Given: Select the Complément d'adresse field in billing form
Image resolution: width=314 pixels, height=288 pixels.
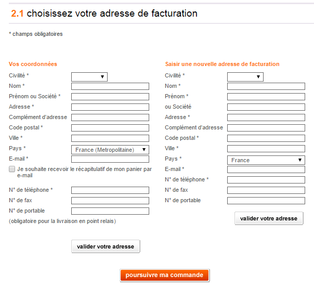Looking at the screenshot, I should [266, 128].
